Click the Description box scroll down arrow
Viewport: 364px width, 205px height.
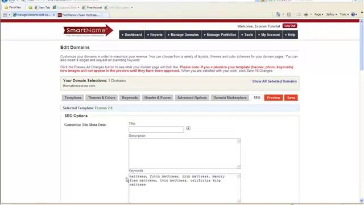[239, 166]
